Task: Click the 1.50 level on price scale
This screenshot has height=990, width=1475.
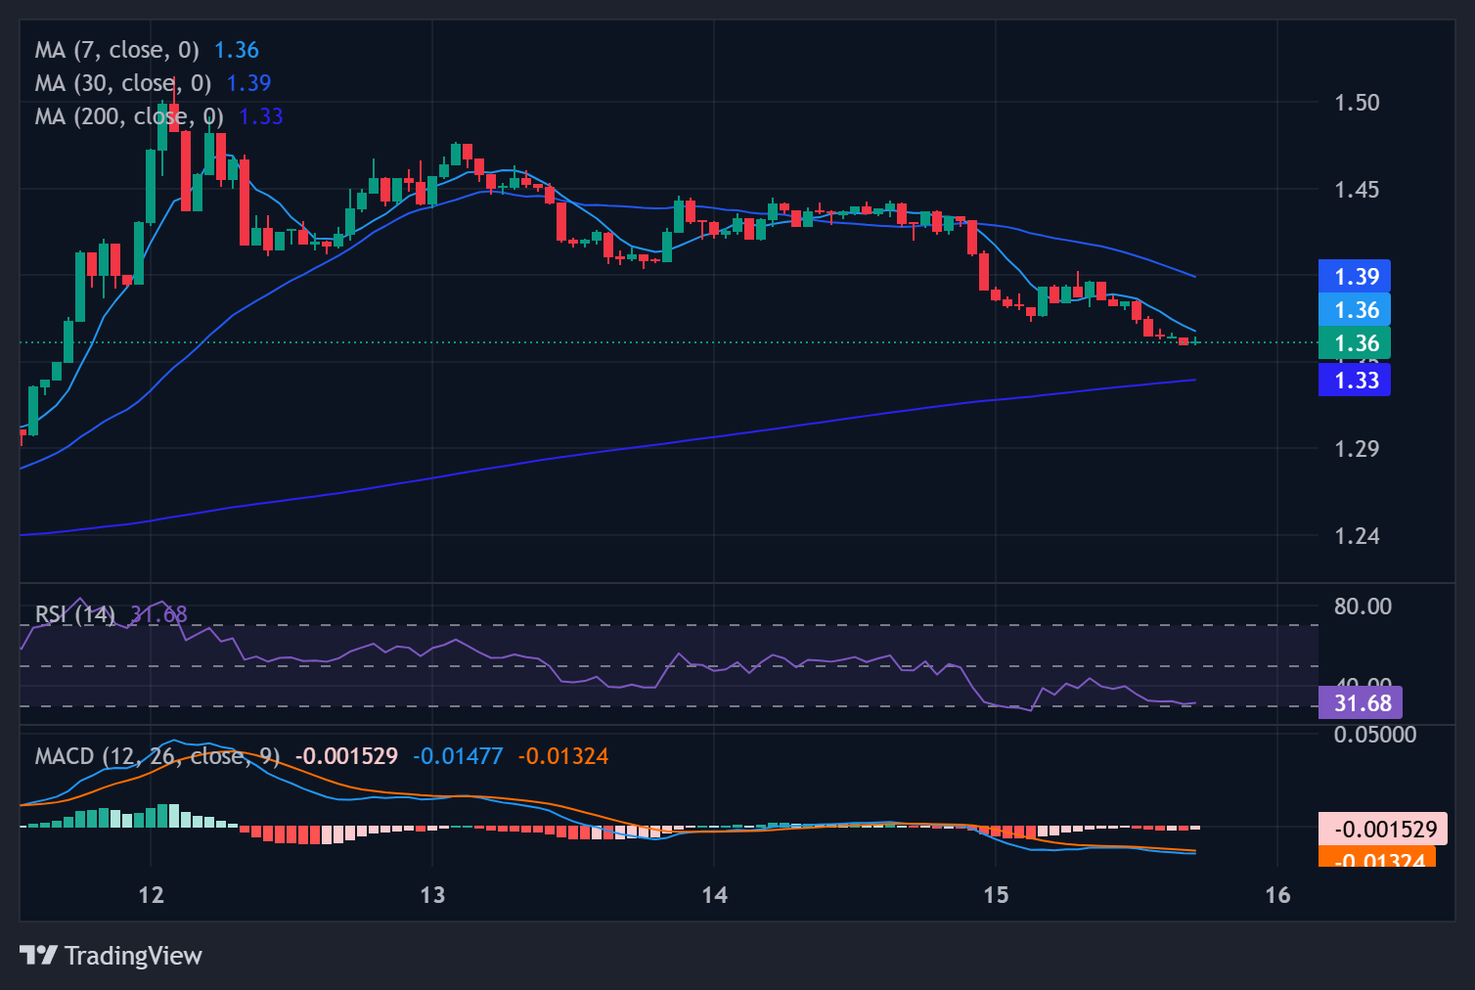Action: [1357, 103]
